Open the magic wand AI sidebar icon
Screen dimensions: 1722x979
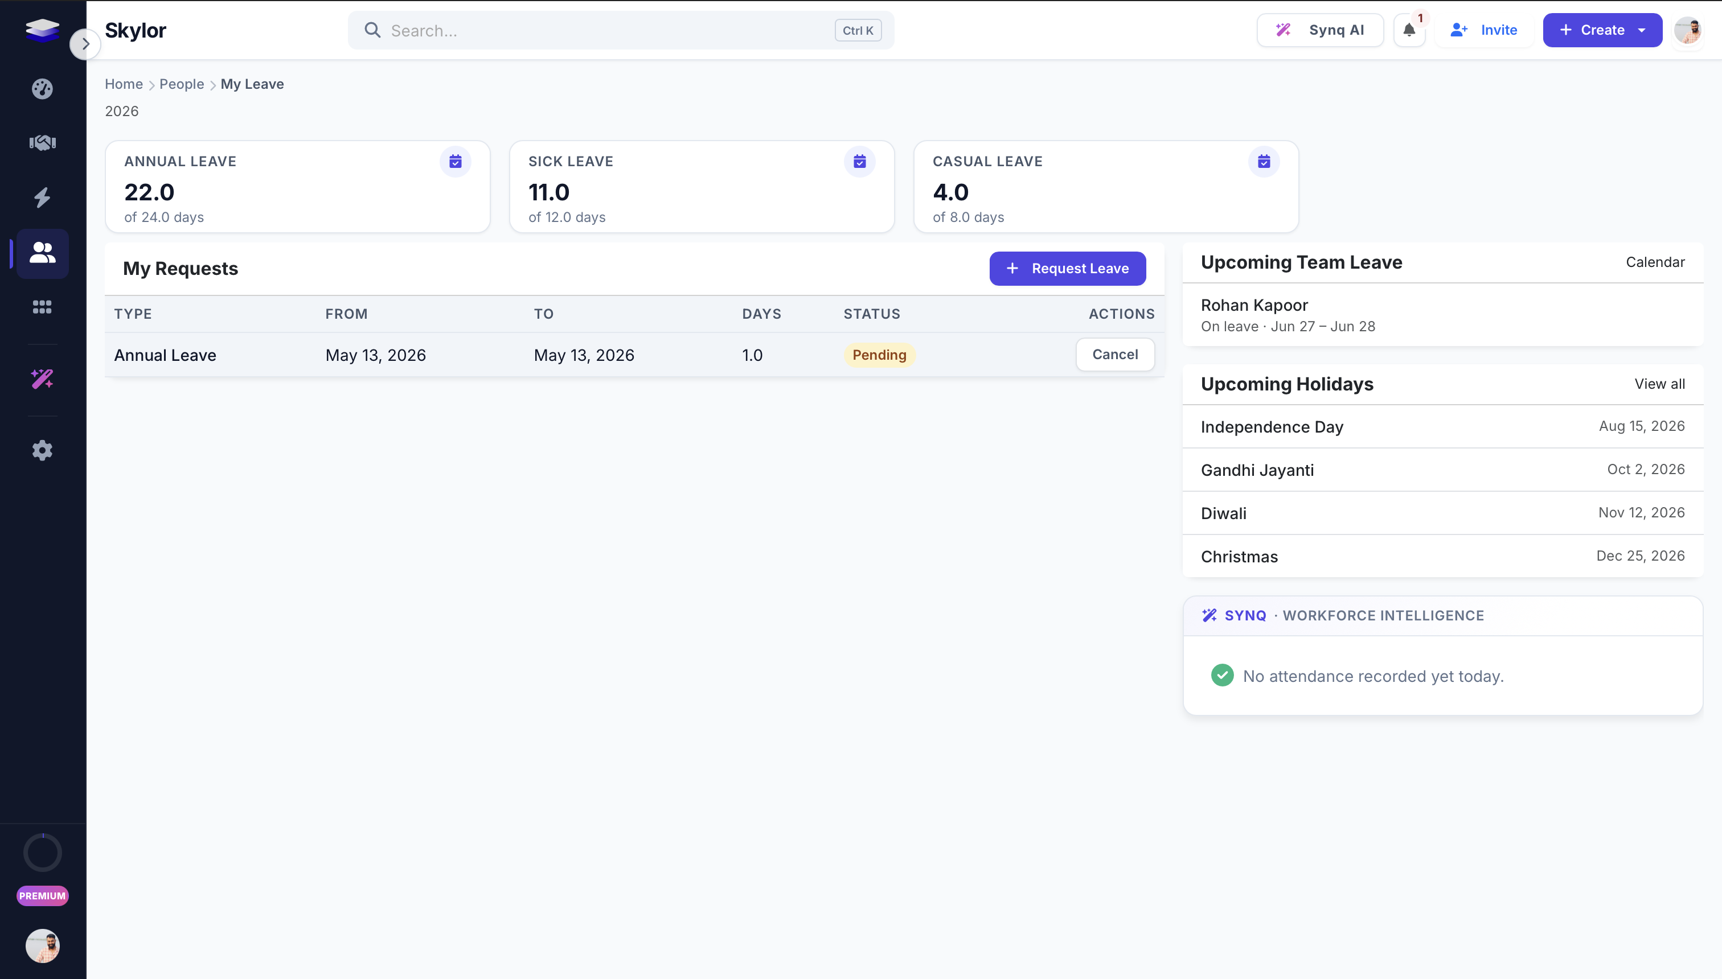42,379
